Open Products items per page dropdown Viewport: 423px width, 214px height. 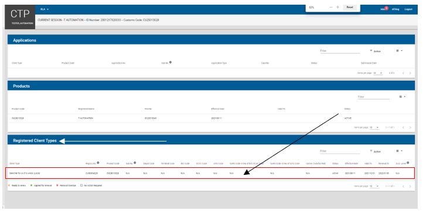click(x=374, y=127)
